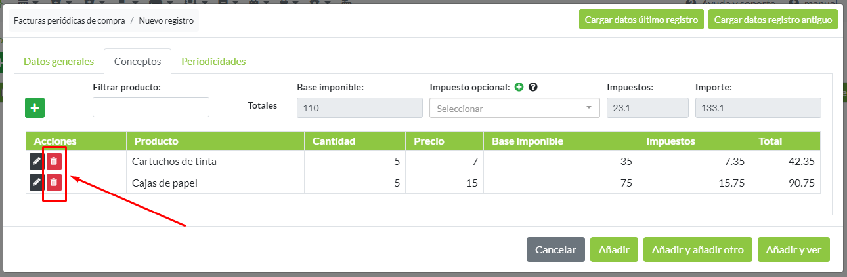847x277 pixels.
Task: Select the Conceptos tab
Action: pos(137,62)
